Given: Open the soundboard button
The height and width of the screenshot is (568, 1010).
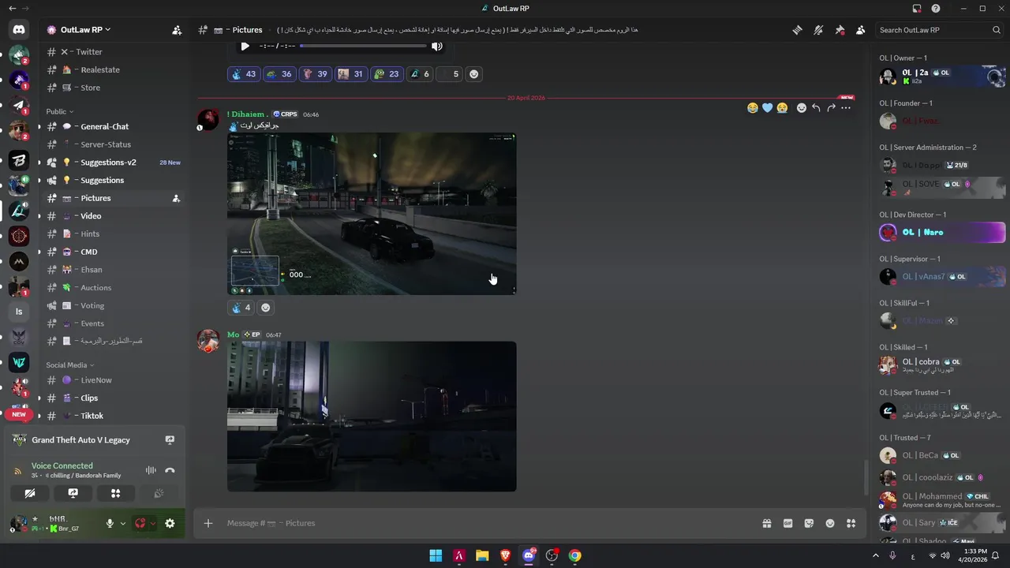Looking at the screenshot, I should pyautogui.click(x=159, y=493).
